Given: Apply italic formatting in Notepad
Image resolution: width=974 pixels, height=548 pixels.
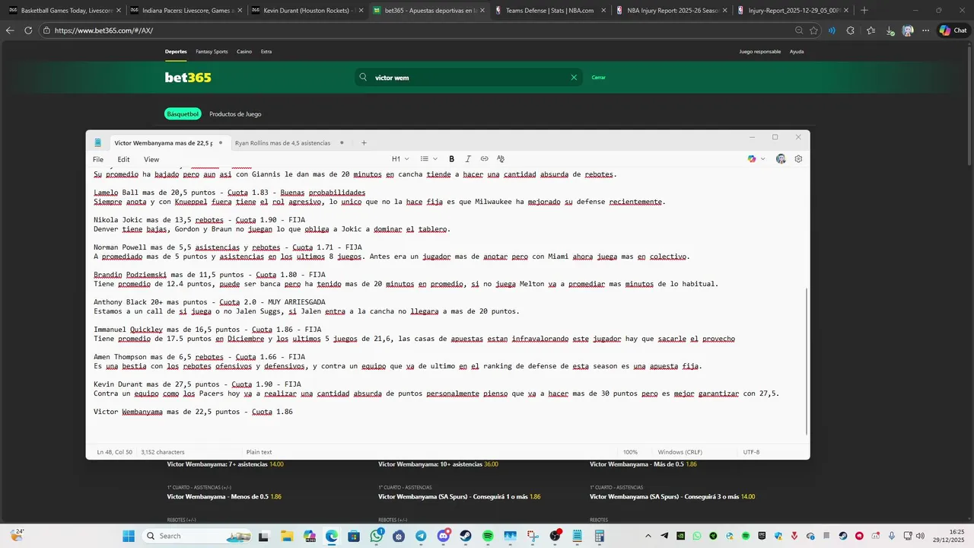Looking at the screenshot, I should click(468, 159).
